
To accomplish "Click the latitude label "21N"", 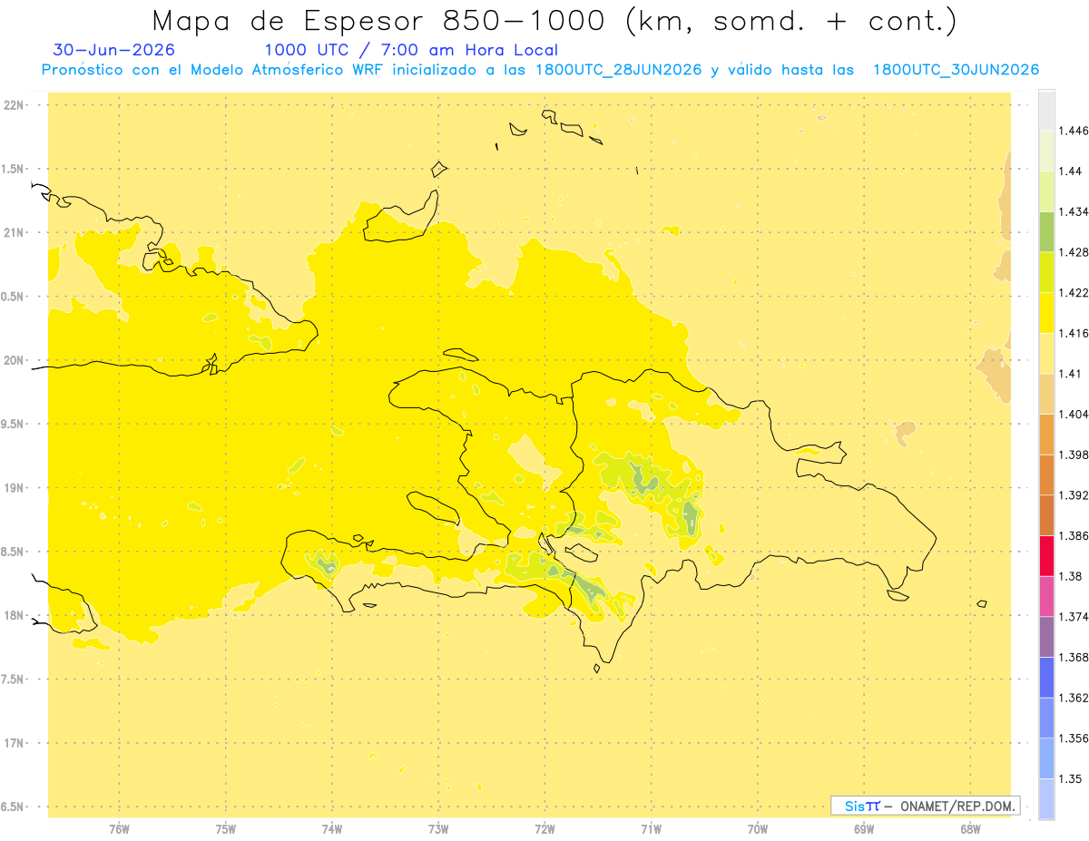I will point(15,233).
